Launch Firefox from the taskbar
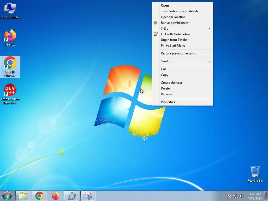The height and width of the screenshot is (201, 268). [x=56, y=196]
